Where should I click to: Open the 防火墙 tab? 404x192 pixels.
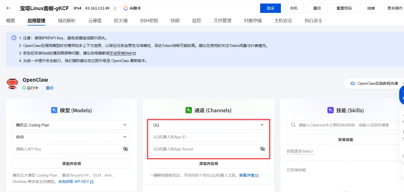pos(121,21)
